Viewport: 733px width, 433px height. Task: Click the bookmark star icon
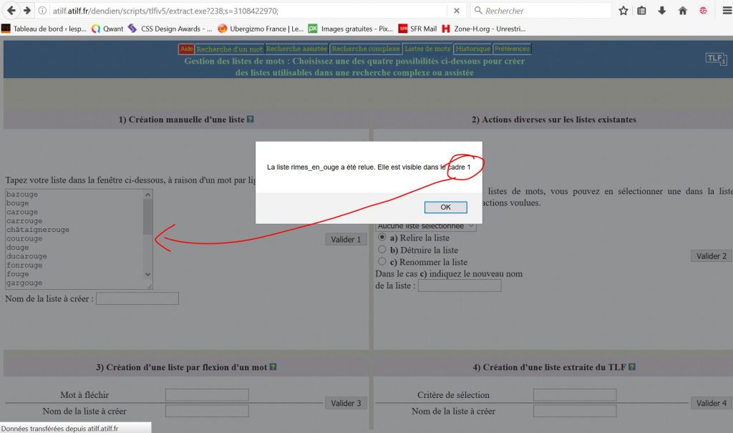pos(623,11)
